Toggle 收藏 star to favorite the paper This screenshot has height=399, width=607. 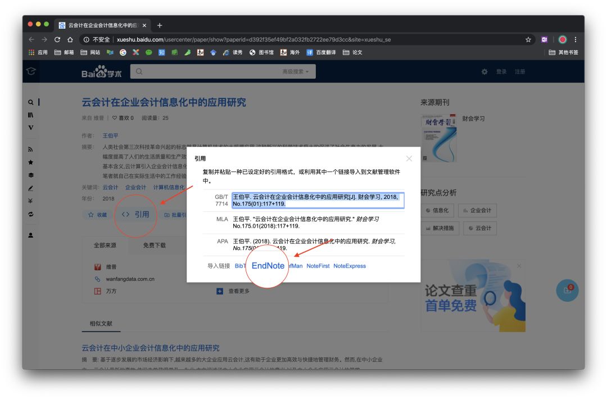click(x=98, y=215)
